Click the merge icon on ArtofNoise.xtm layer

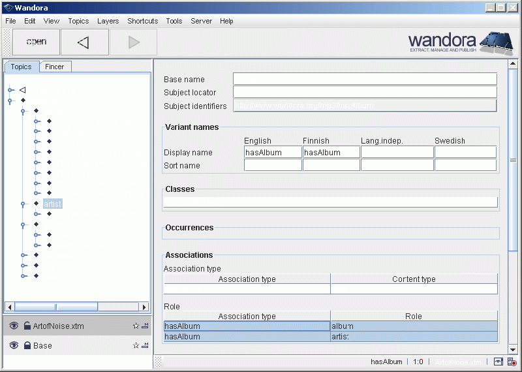[x=145, y=326]
